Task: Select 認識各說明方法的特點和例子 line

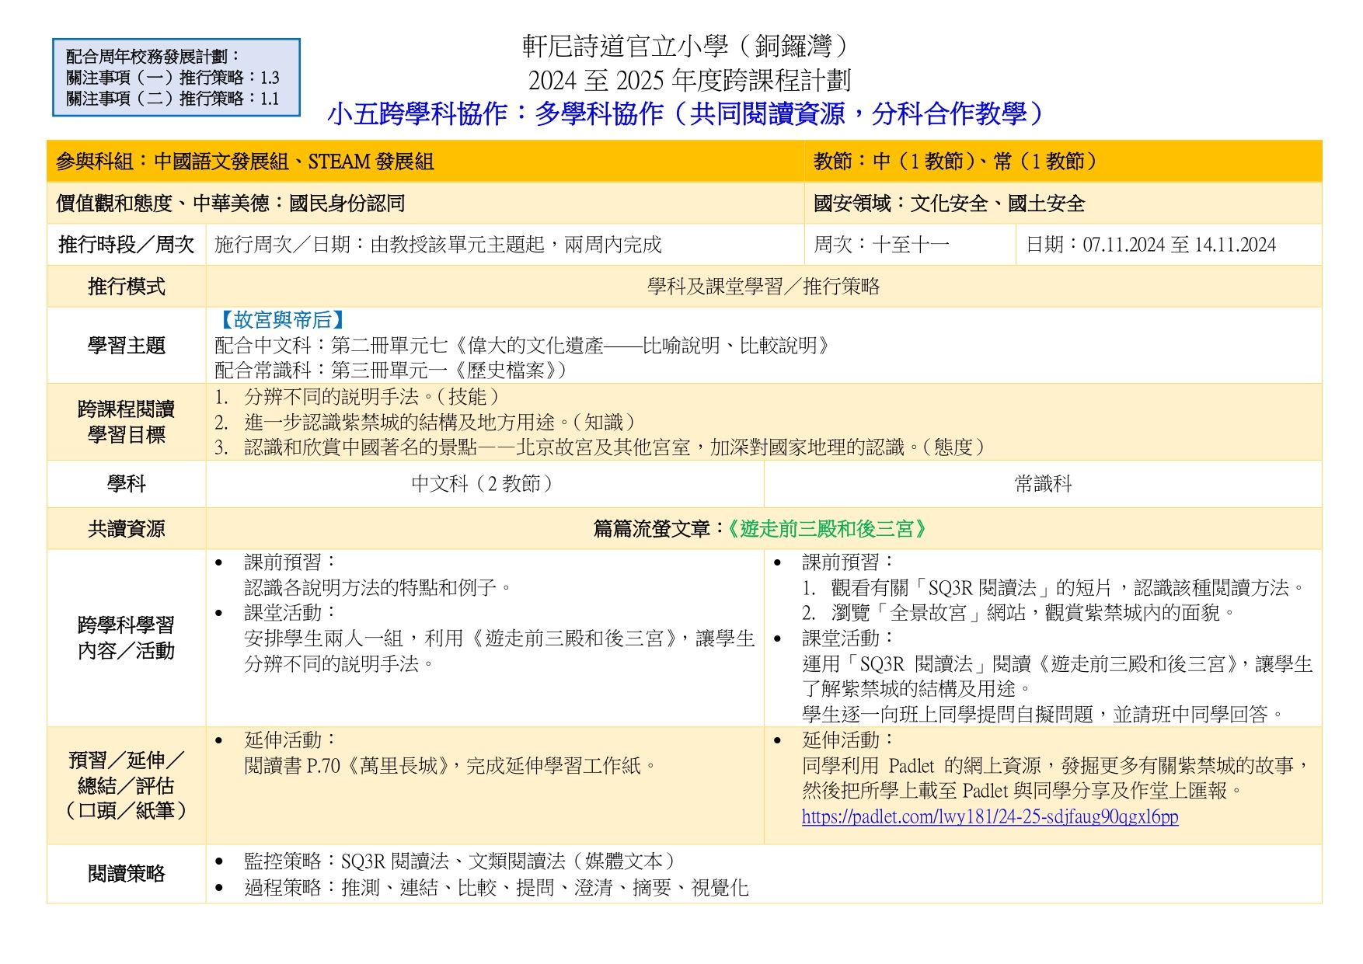Action: 378,587
